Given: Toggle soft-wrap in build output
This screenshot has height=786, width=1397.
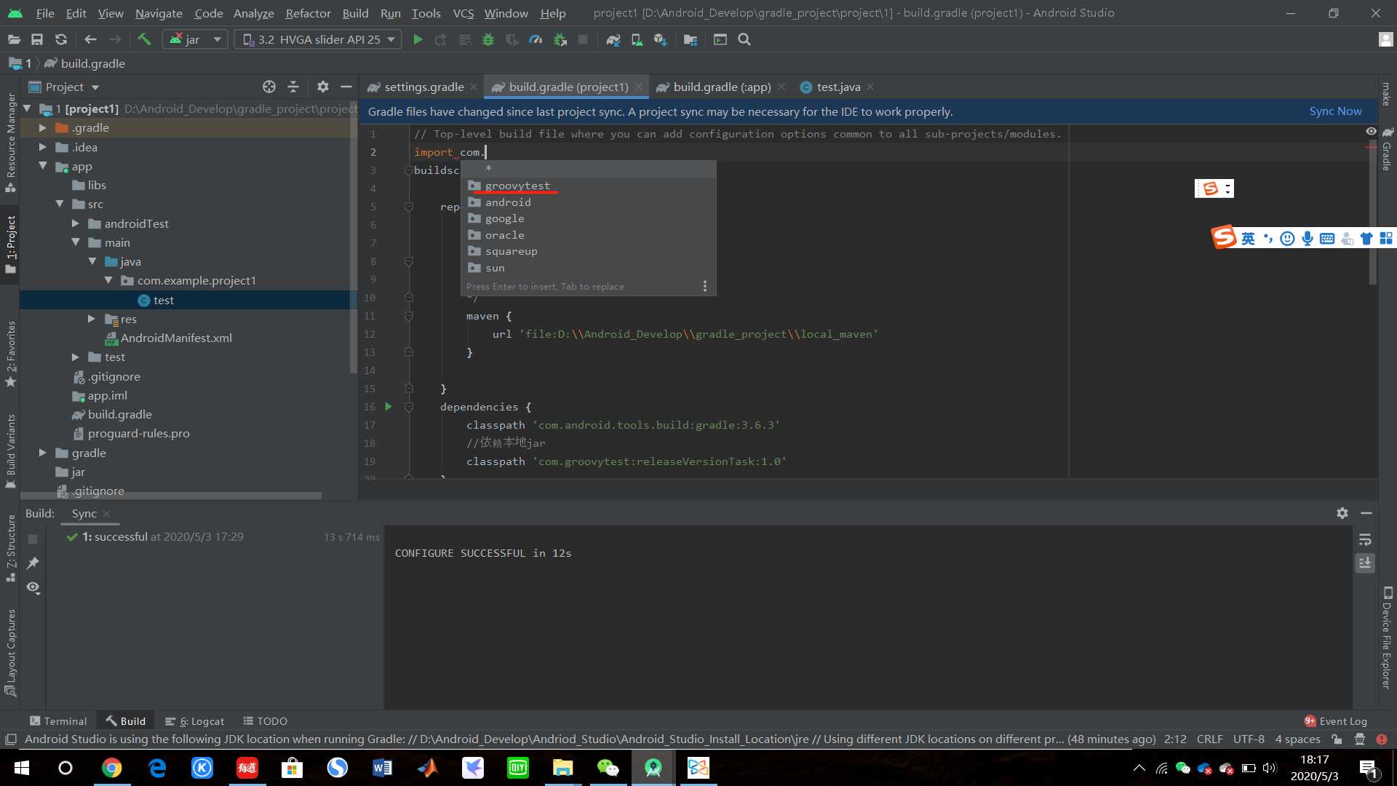Looking at the screenshot, I should pyautogui.click(x=1365, y=539).
